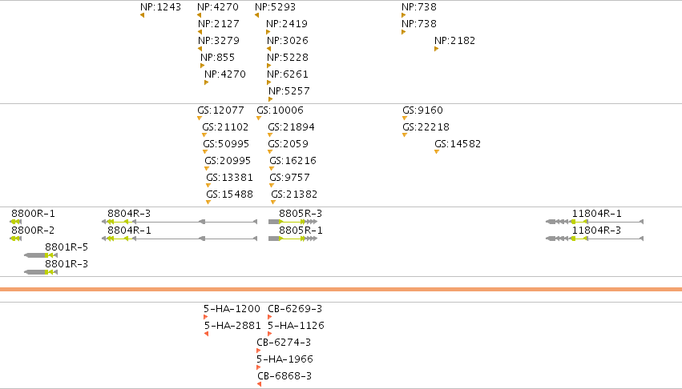This screenshot has width=682, height=389.
Task: Click the GS:16216 label
Action: [293, 161]
